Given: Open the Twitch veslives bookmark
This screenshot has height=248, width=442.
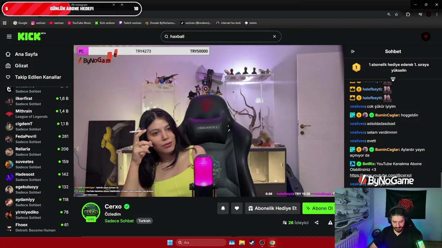Looking at the screenshot, I should click(x=130, y=23).
